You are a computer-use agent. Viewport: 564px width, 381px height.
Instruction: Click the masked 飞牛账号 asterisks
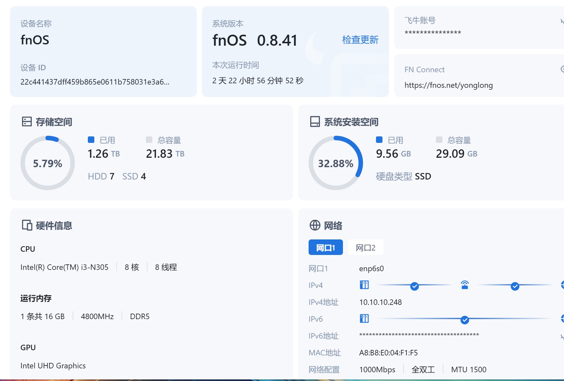(433, 33)
